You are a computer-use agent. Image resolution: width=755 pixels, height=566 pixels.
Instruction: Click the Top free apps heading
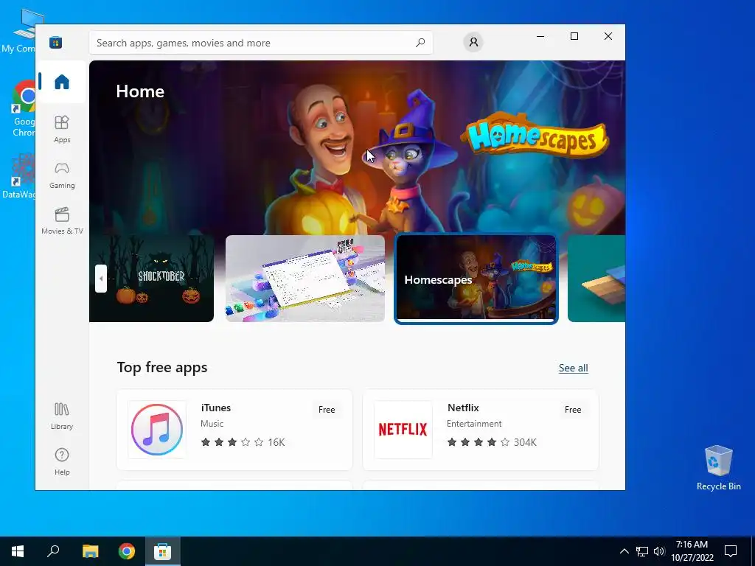(x=162, y=367)
